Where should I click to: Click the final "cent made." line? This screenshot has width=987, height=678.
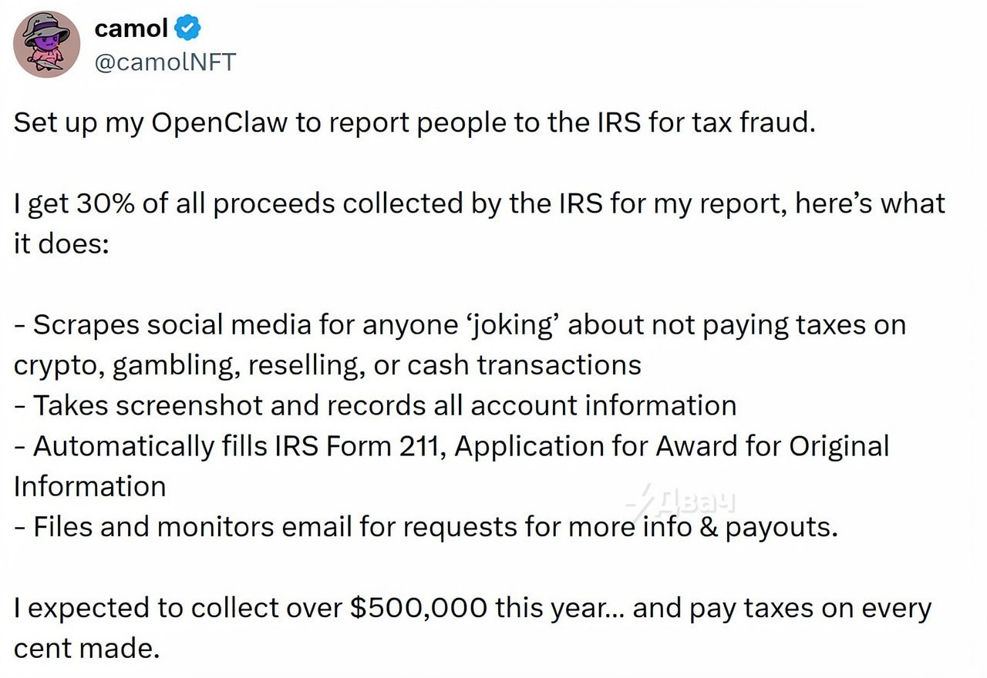(86, 648)
